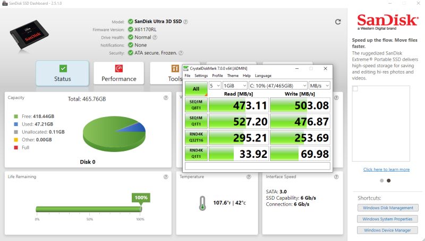The width and height of the screenshot is (425, 241).
Task: Open Theme menu in CrystalDiskMark
Action: [233, 76]
